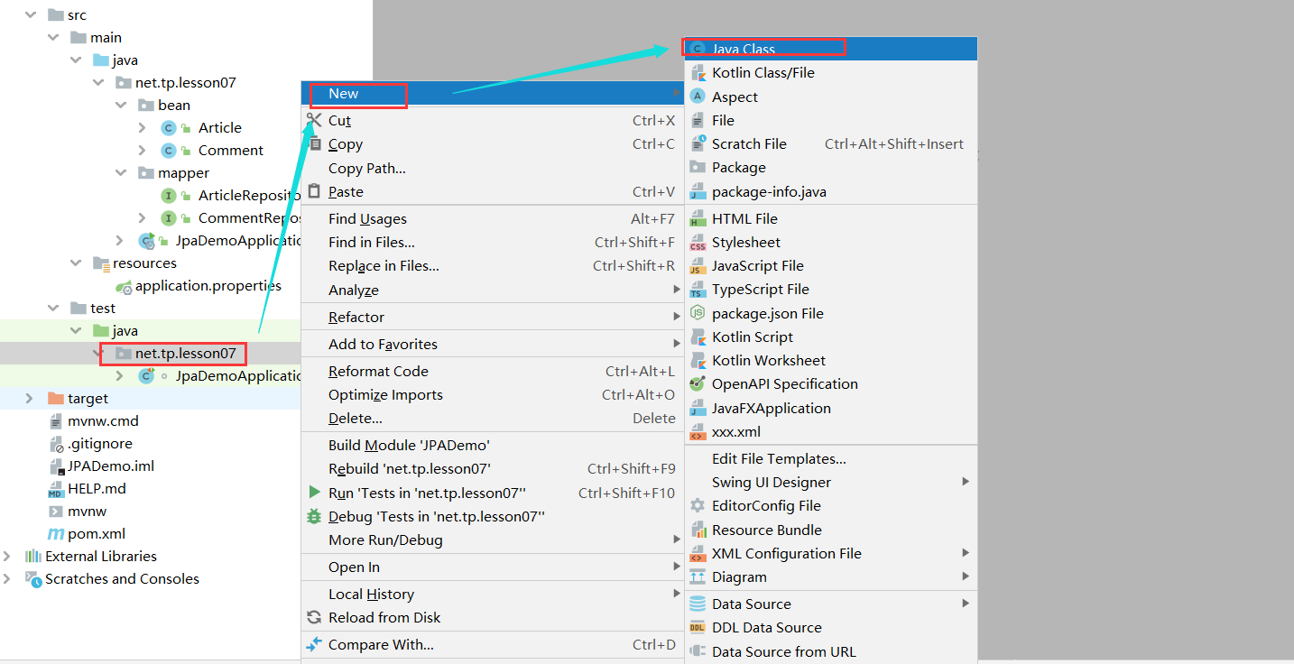Collapse the src folder
This screenshot has width=1294, height=664.
click(x=31, y=15)
